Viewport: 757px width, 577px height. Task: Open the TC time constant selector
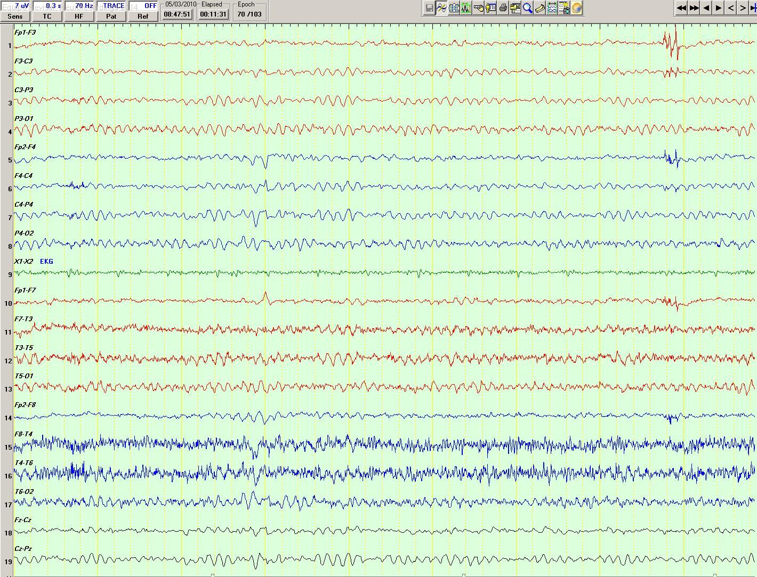47,16
